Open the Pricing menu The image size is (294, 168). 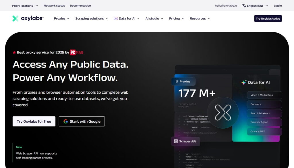click(176, 18)
